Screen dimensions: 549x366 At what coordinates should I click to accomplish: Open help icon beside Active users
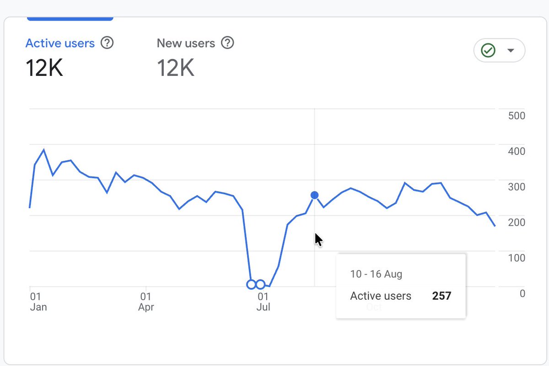[107, 43]
